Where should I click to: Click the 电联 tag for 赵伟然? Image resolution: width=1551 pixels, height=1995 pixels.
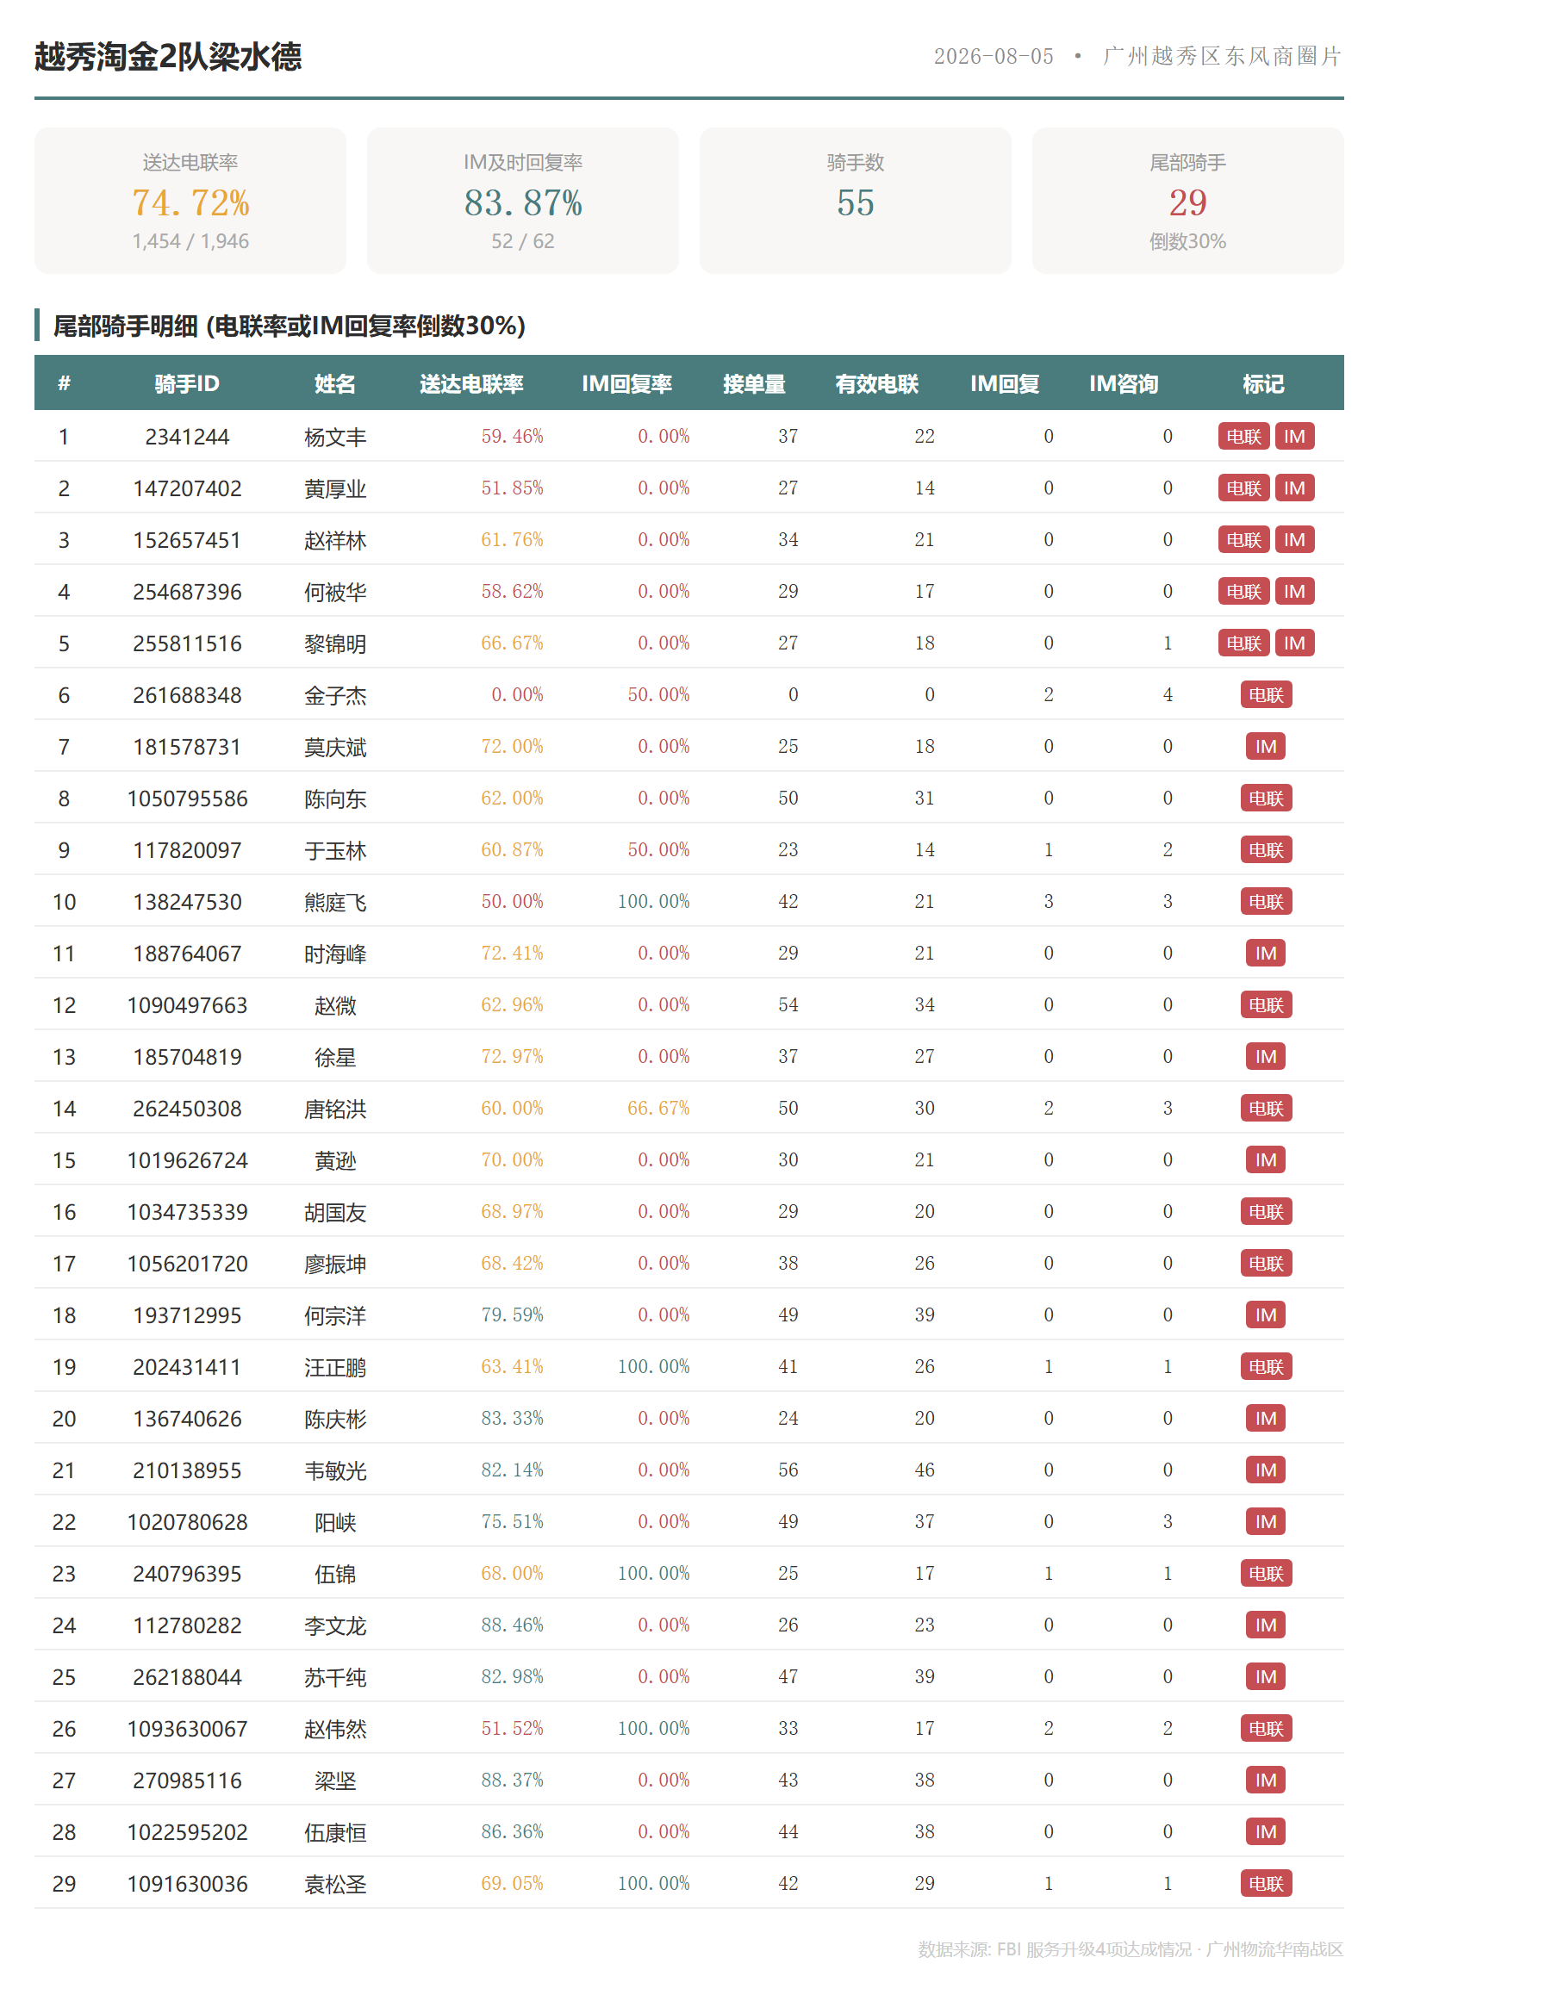coord(1266,1728)
